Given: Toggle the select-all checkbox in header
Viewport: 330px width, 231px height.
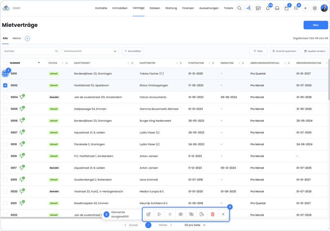Looking at the screenshot, I should (5, 63).
